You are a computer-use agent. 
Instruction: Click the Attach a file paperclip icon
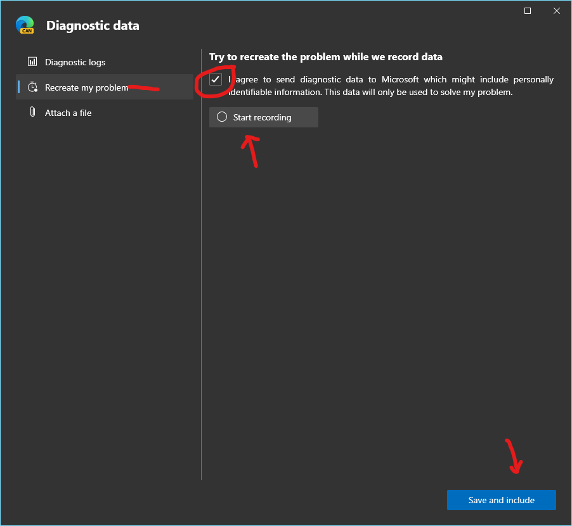point(32,112)
